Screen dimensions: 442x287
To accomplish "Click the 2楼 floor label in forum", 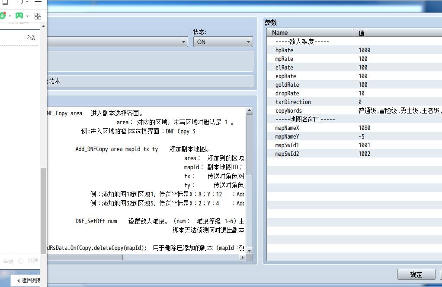I will [x=31, y=38].
